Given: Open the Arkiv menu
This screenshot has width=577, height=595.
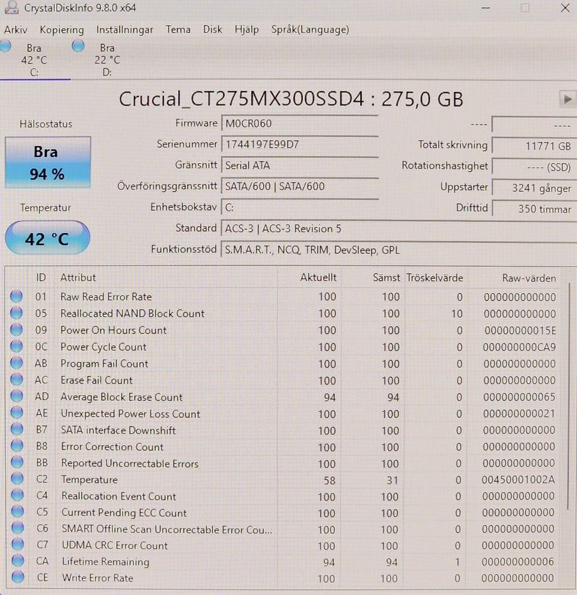Looking at the screenshot, I should pyautogui.click(x=16, y=29).
